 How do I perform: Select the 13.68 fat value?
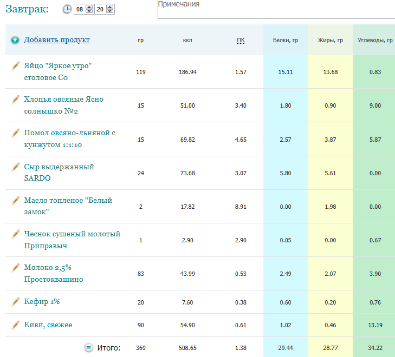331,72
